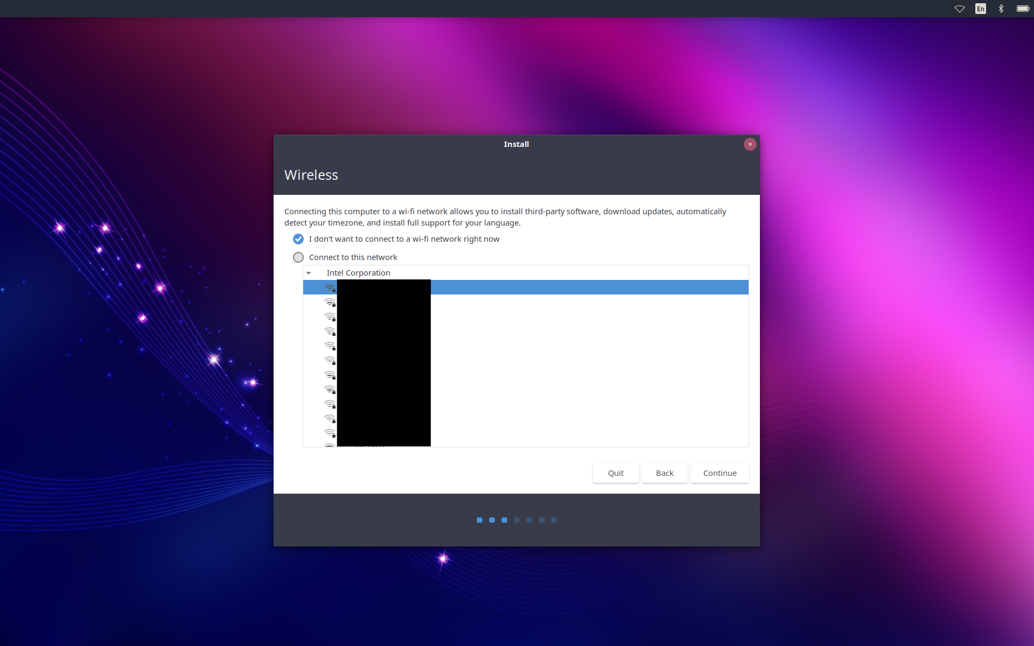The height and width of the screenshot is (646, 1034).
Task: Go Back to previous install step
Action: pyautogui.click(x=665, y=473)
